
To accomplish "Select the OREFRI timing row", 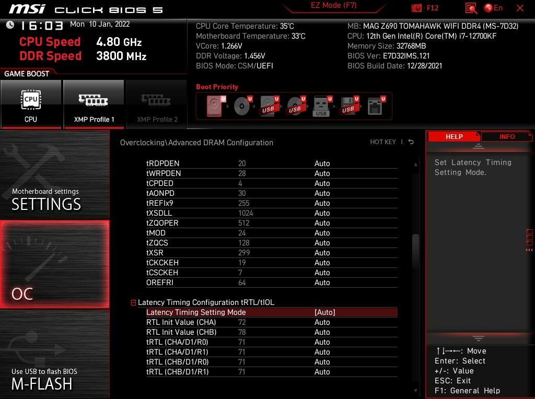I will pyautogui.click(x=272, y=283).
